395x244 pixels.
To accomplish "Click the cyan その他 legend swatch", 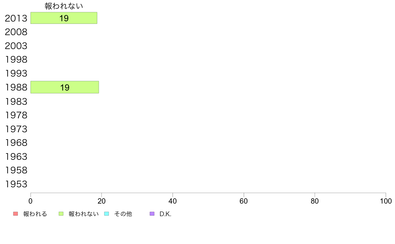I will pyautogui.click(x=106, y=214).
